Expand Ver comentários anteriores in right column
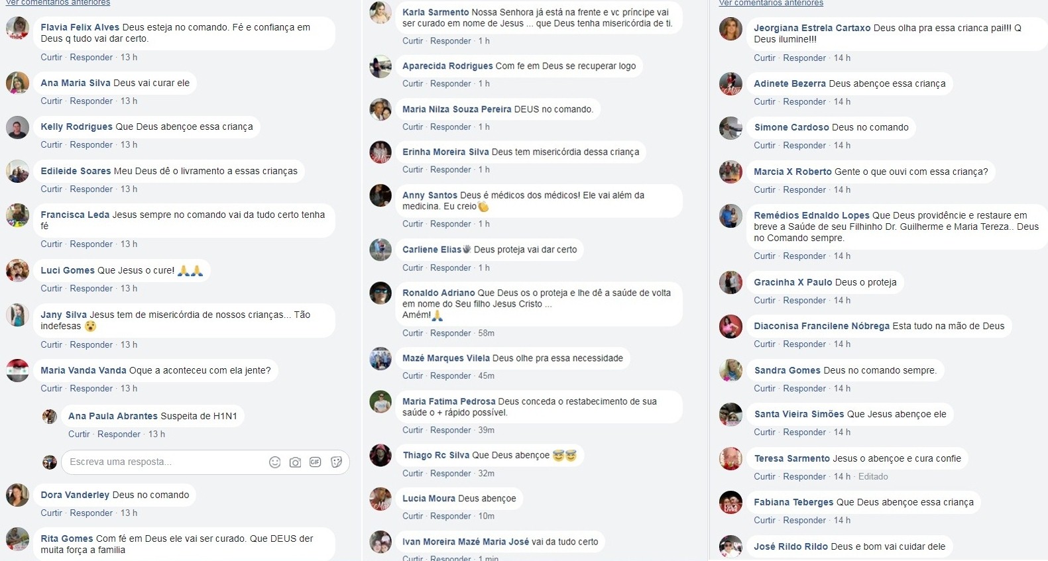The height and width of the screenshot is (561, 1048). tap(771, 3)
